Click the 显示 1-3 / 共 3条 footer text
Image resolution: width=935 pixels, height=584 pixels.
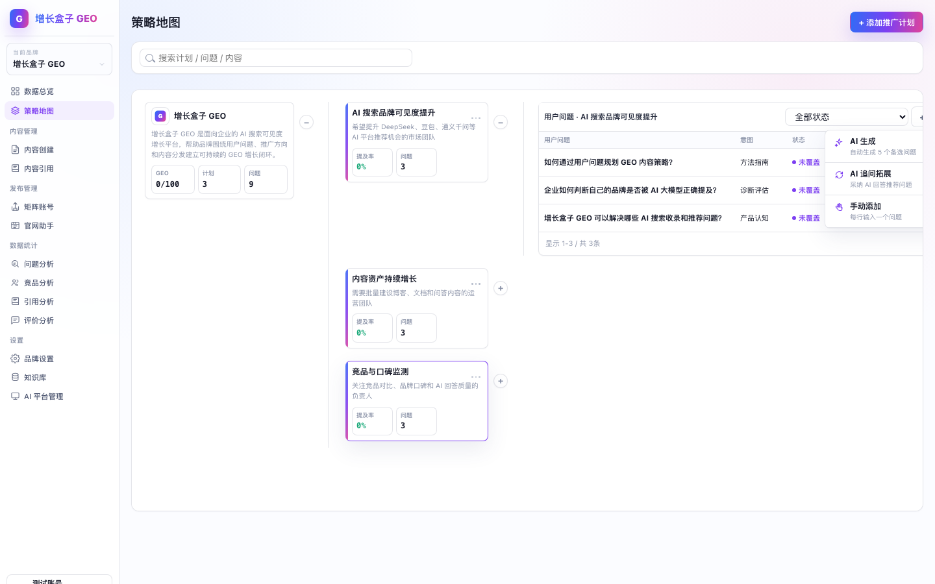click(x=573, y=243)
